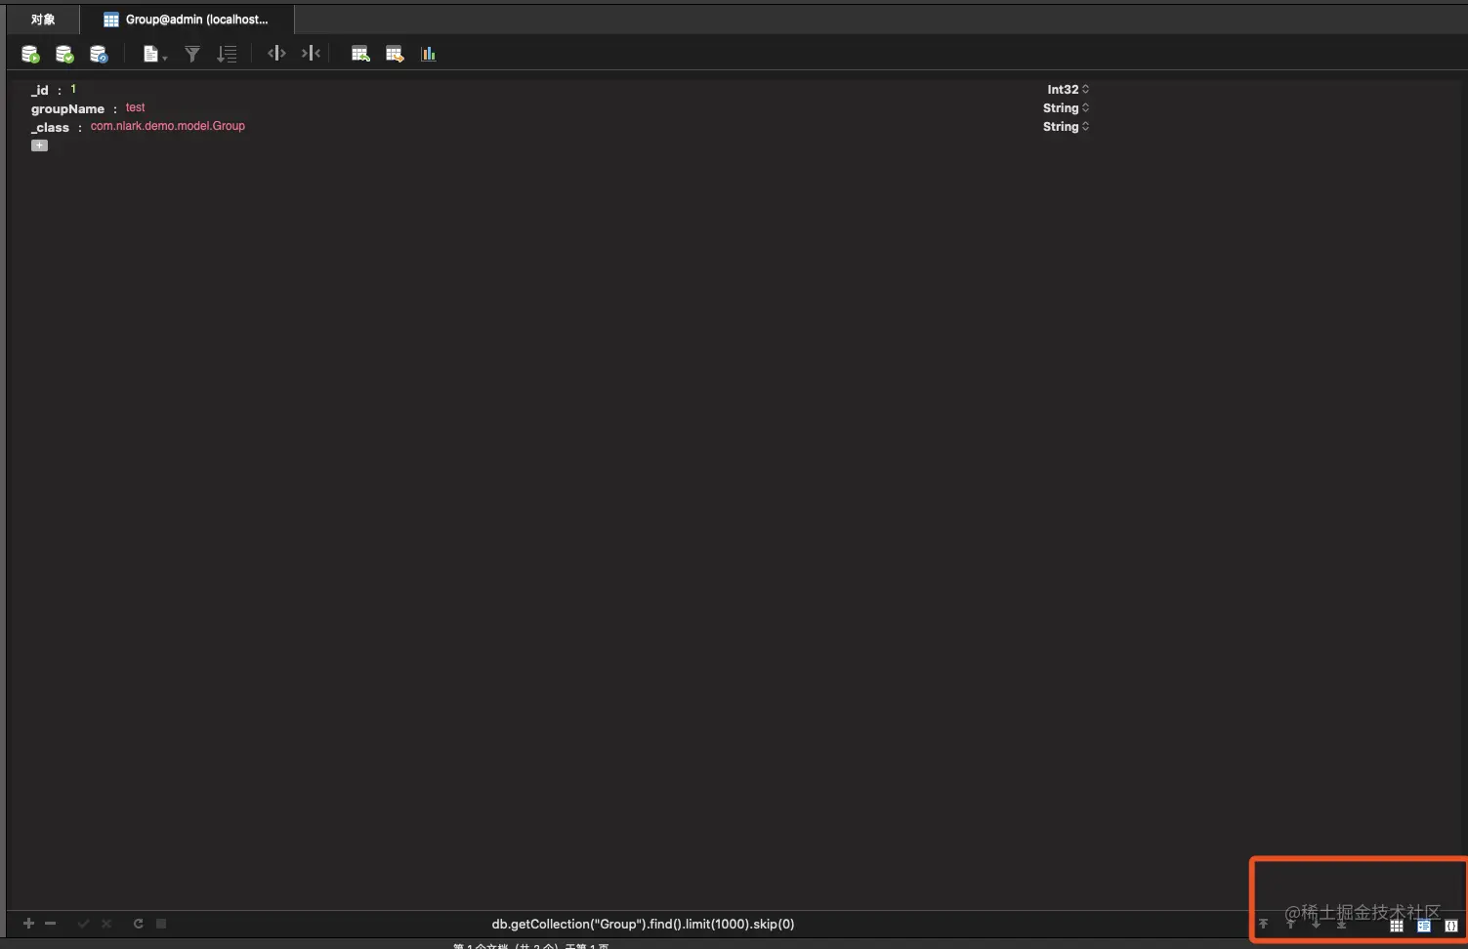Click the delete document minus icon
The height and width of the screenshot is (949, 1468).
point(51,924)
